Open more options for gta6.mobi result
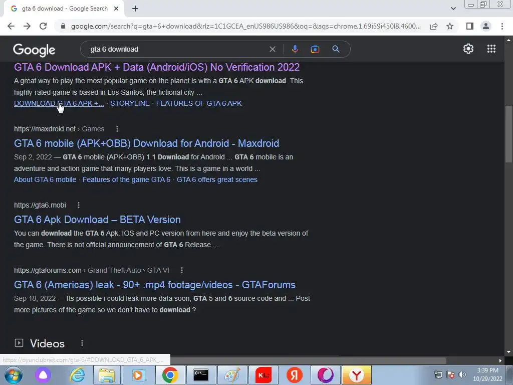513x385 pixels. click(x=79, y=205)
